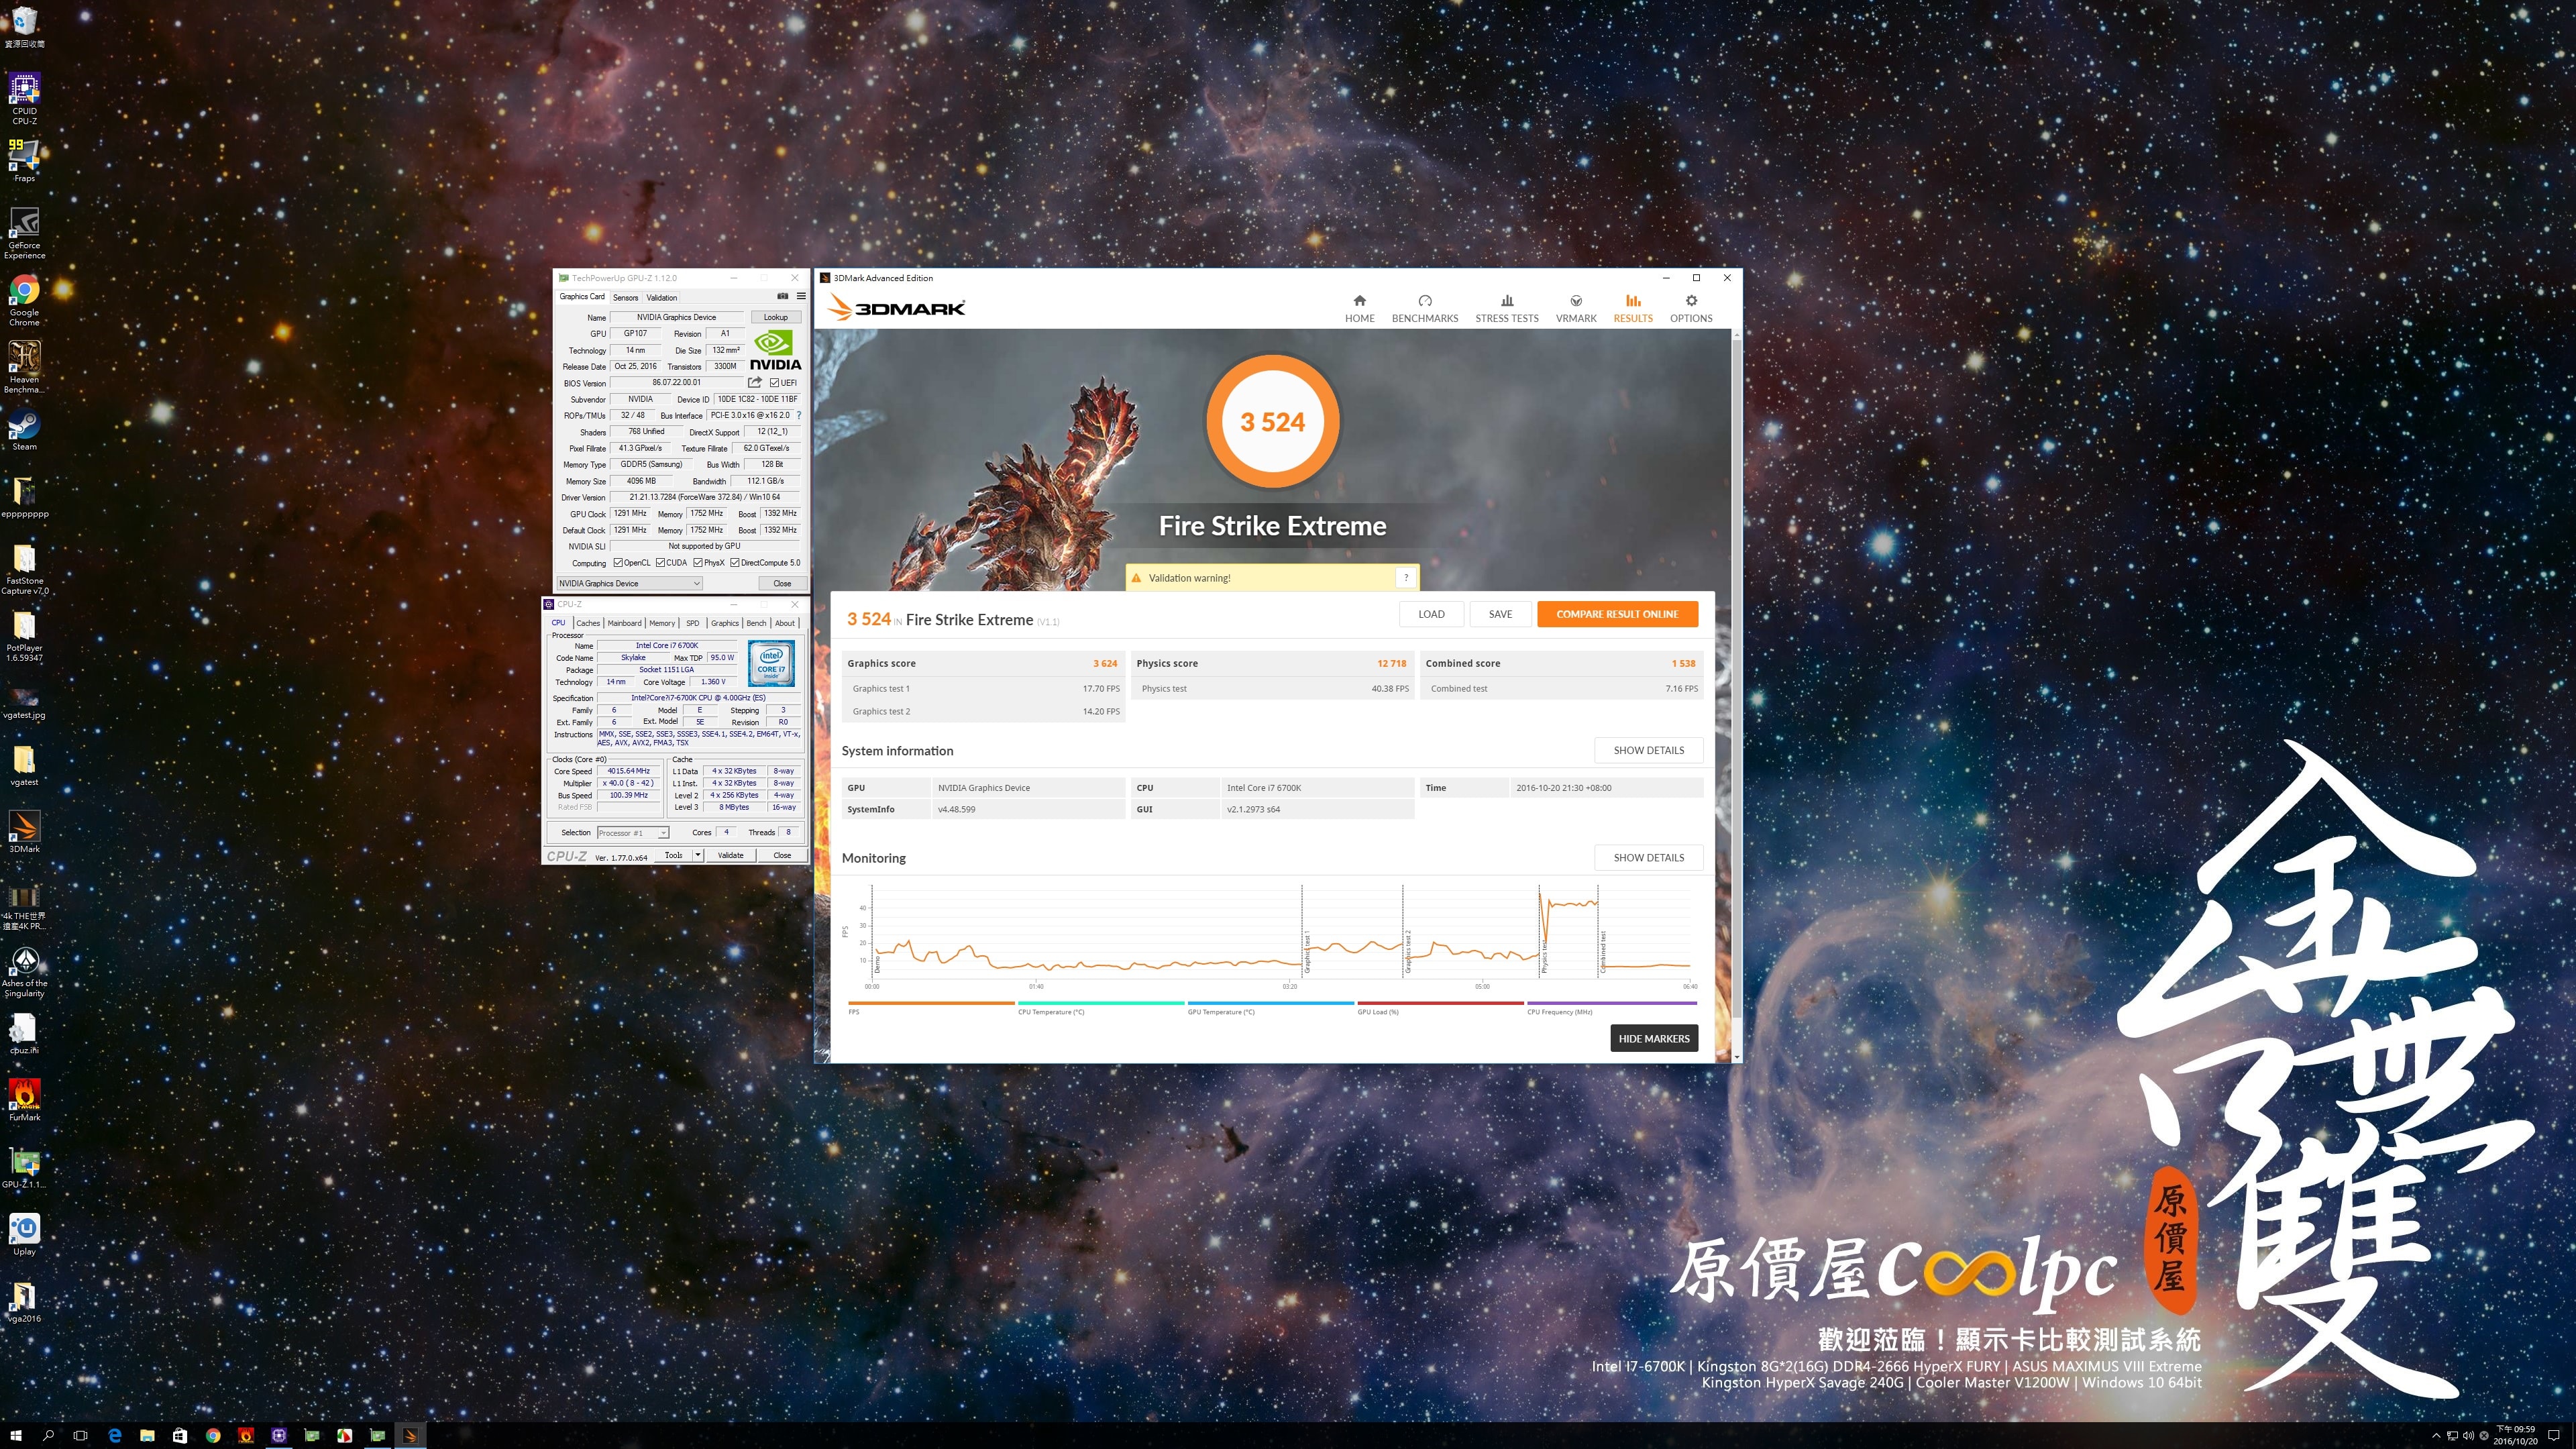Open CPU-Z Mainboard tab
This screenshot has height=1449, width=2576.
[x=624, y=622]
